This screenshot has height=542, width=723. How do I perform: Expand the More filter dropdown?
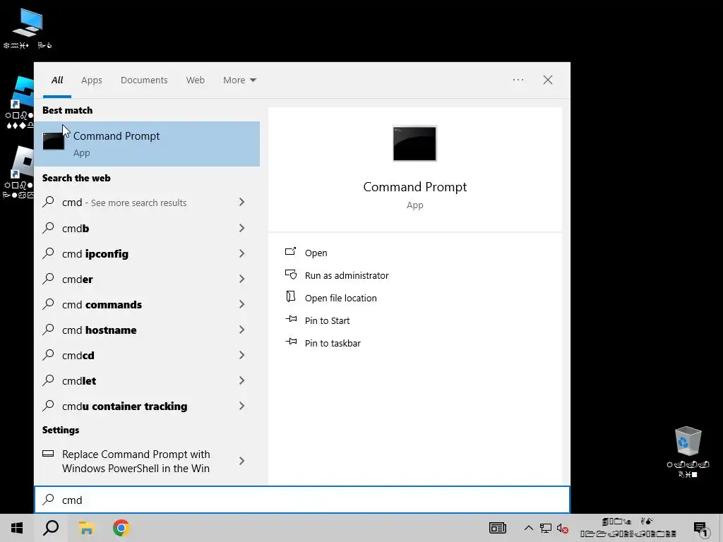pos(240,80)
